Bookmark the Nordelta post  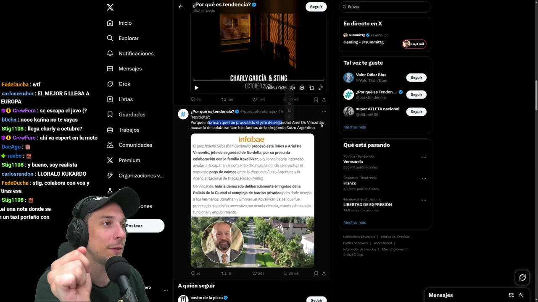[x=316, y=273]
